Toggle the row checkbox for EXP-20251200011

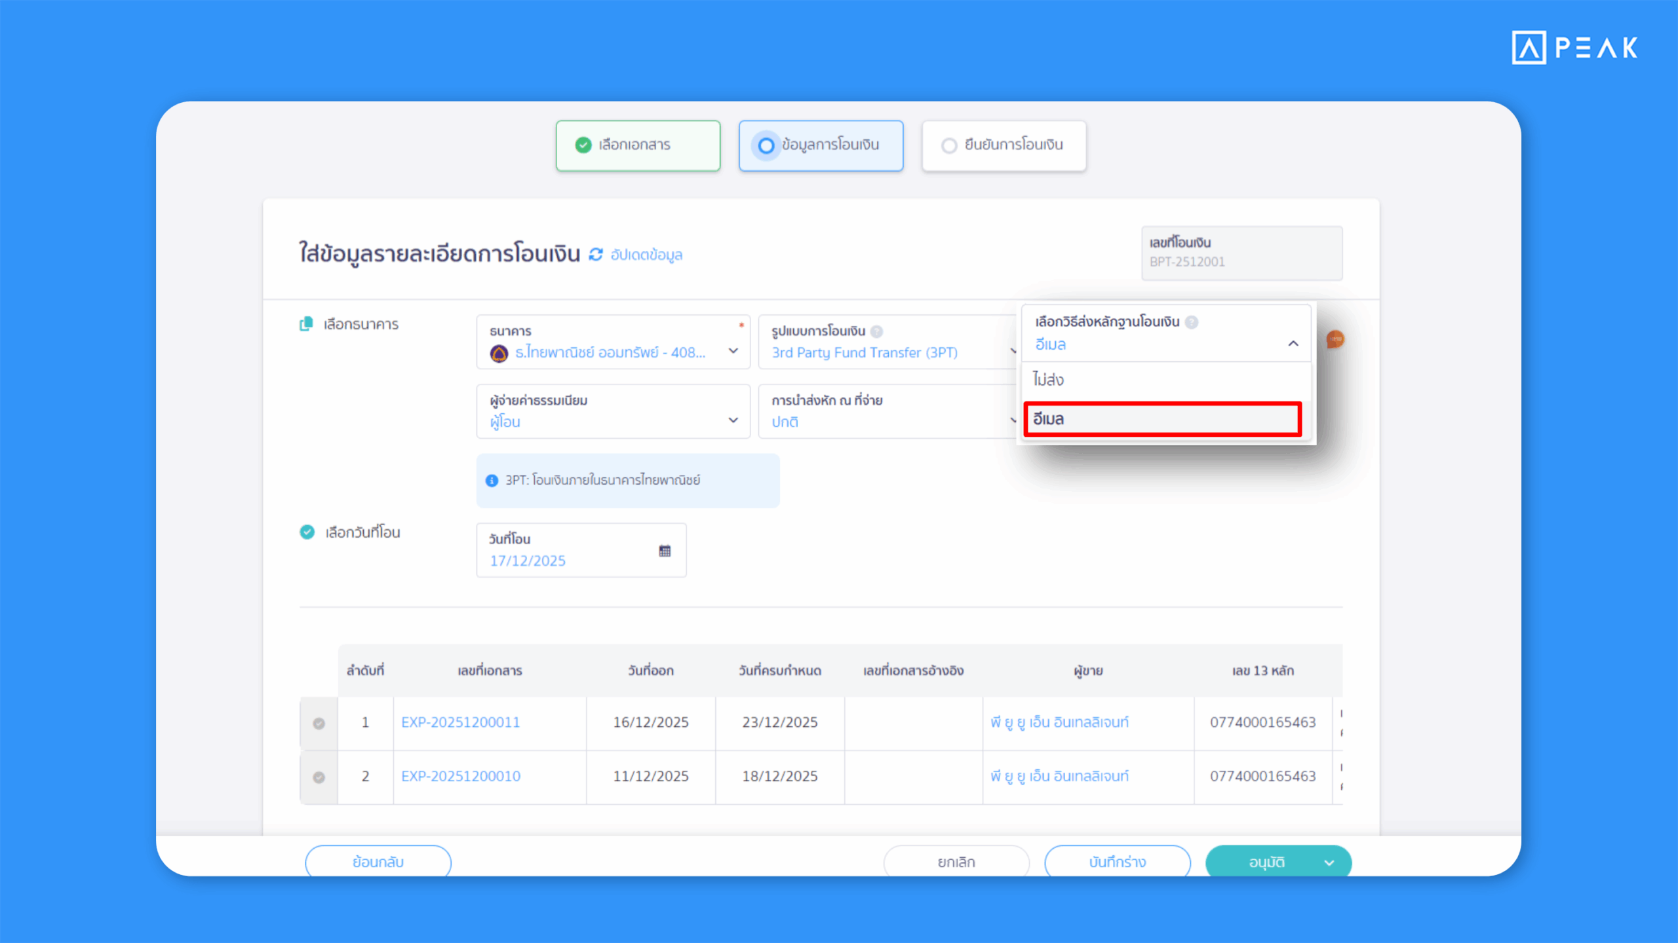click(x=319, y=724)
